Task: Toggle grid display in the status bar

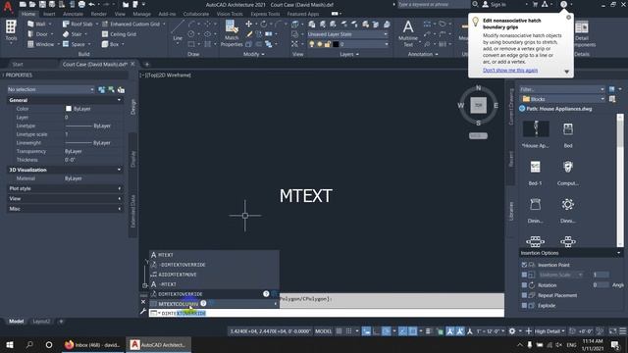Action: pyautogui.click(x=339, y=331)
